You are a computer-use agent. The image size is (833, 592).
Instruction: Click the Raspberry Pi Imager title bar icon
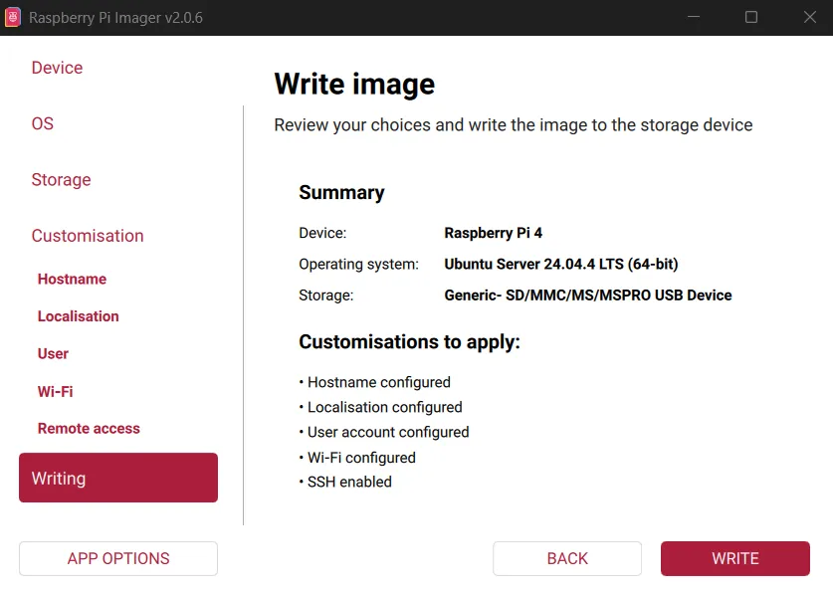tap(13, 17)
